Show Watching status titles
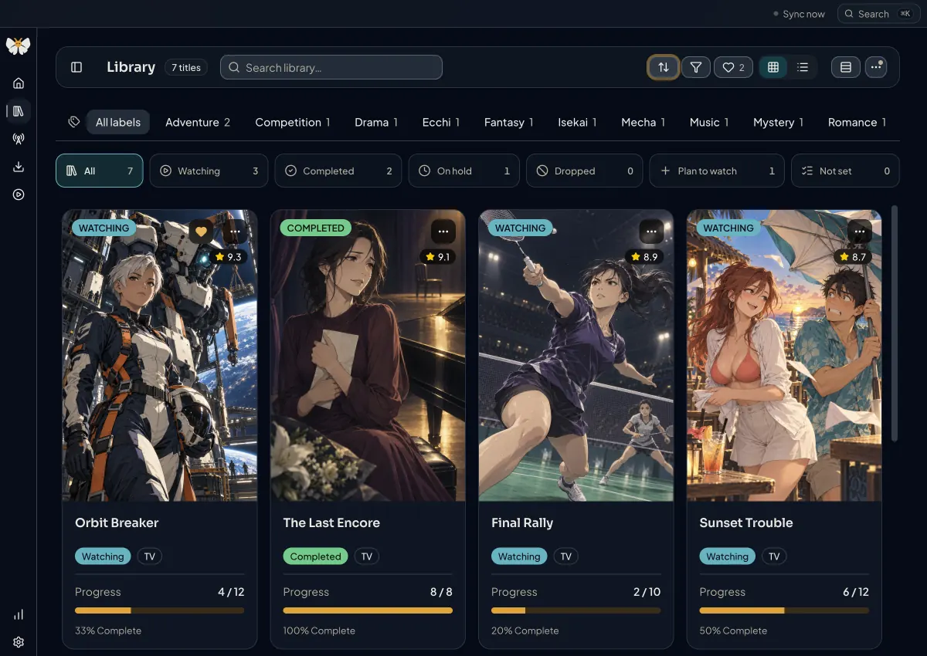This screenshot has width=927, height=656. pos(209,171)
